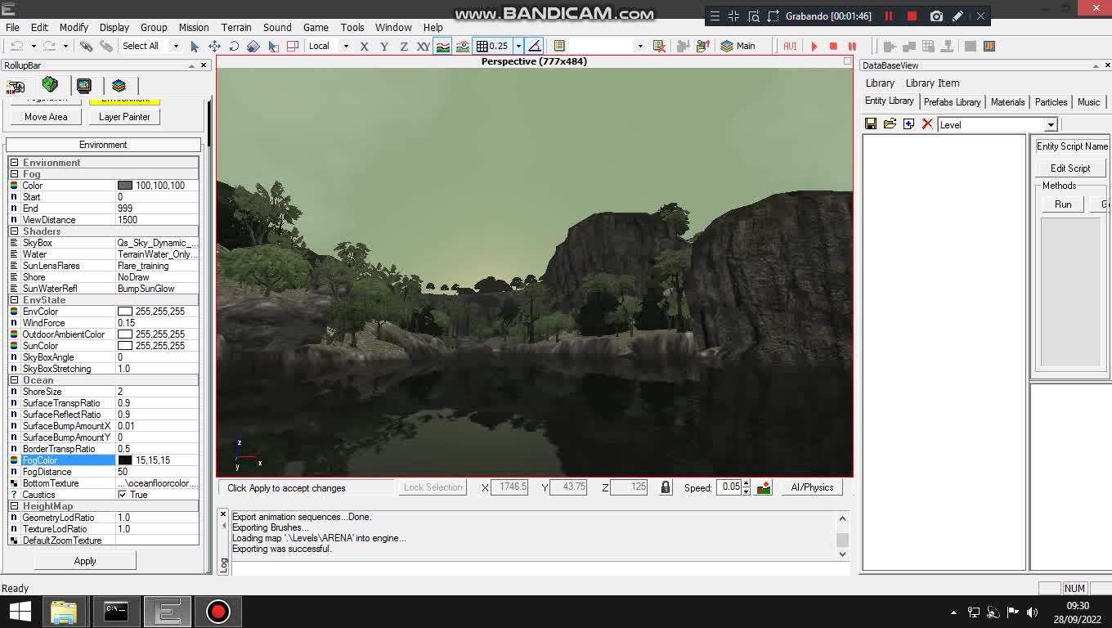The width and height of the screenshot is (1112, 628).
Task: Toggle snap to grid 0.25
Action: (x=493, y=47)
